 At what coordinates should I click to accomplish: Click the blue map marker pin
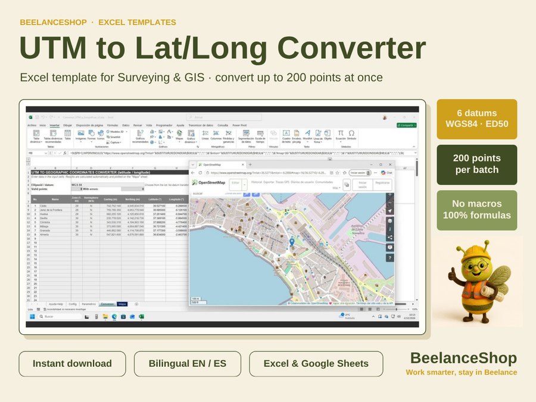point(292,242)
